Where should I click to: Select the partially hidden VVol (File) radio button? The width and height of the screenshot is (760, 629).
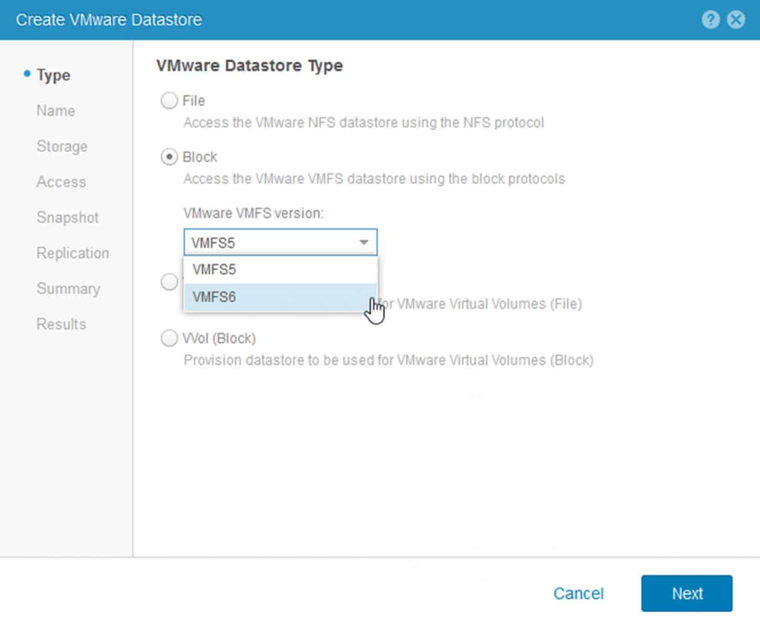tap(169, 282)
